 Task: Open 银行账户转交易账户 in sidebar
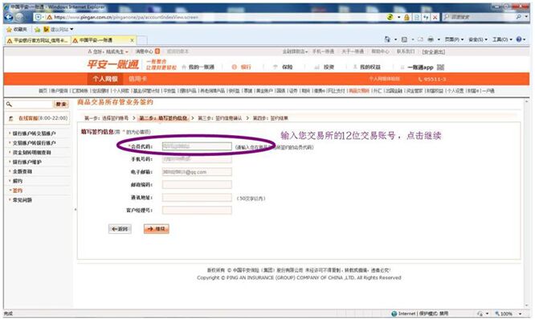(x=34, y=133)
